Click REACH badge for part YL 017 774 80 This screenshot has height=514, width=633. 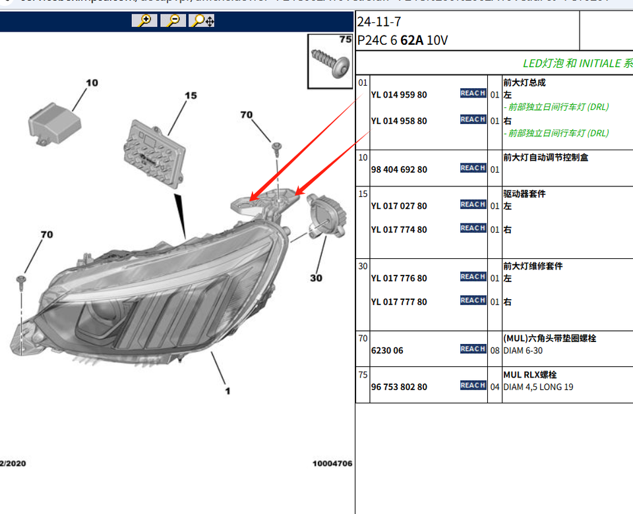(x=473, y=229)
